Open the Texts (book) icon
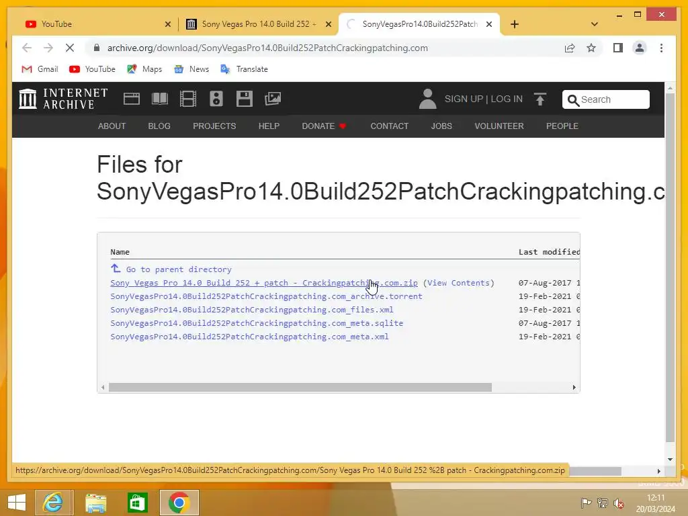This screenshot has height=516, width=688. point(160,99)
